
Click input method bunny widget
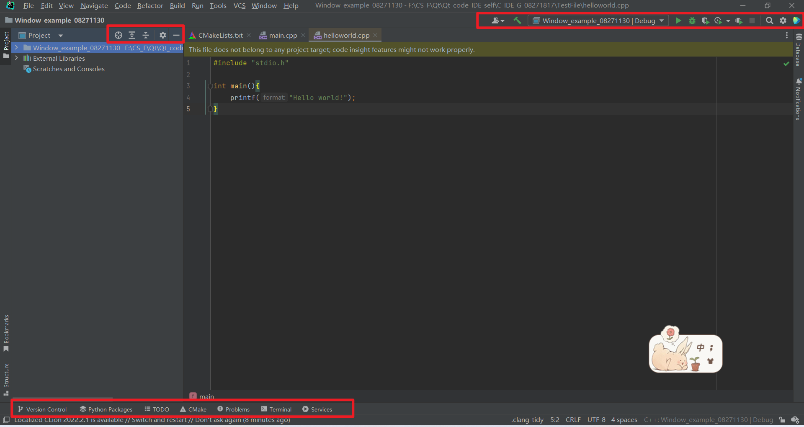685,350
